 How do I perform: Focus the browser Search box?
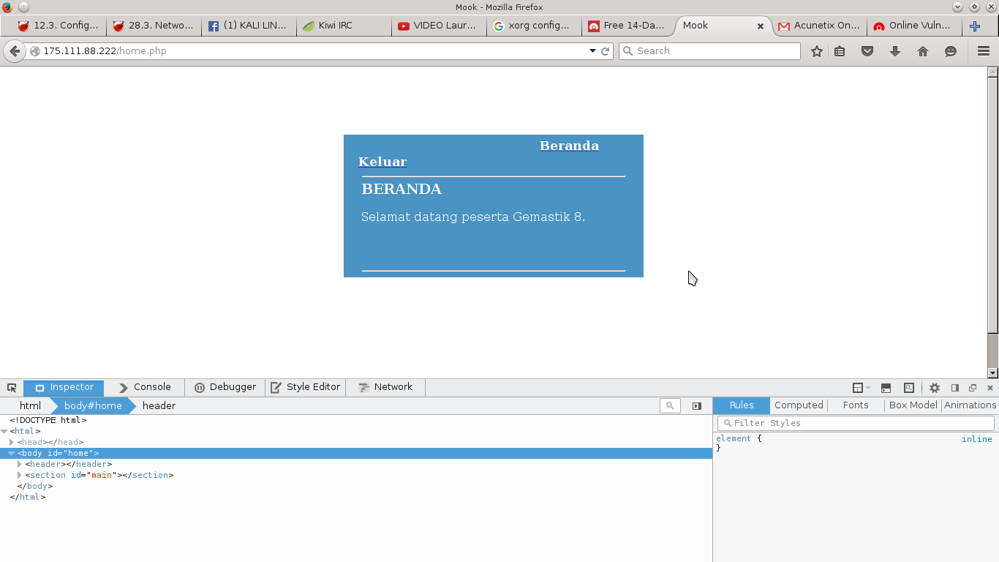[x=709, y=51]
